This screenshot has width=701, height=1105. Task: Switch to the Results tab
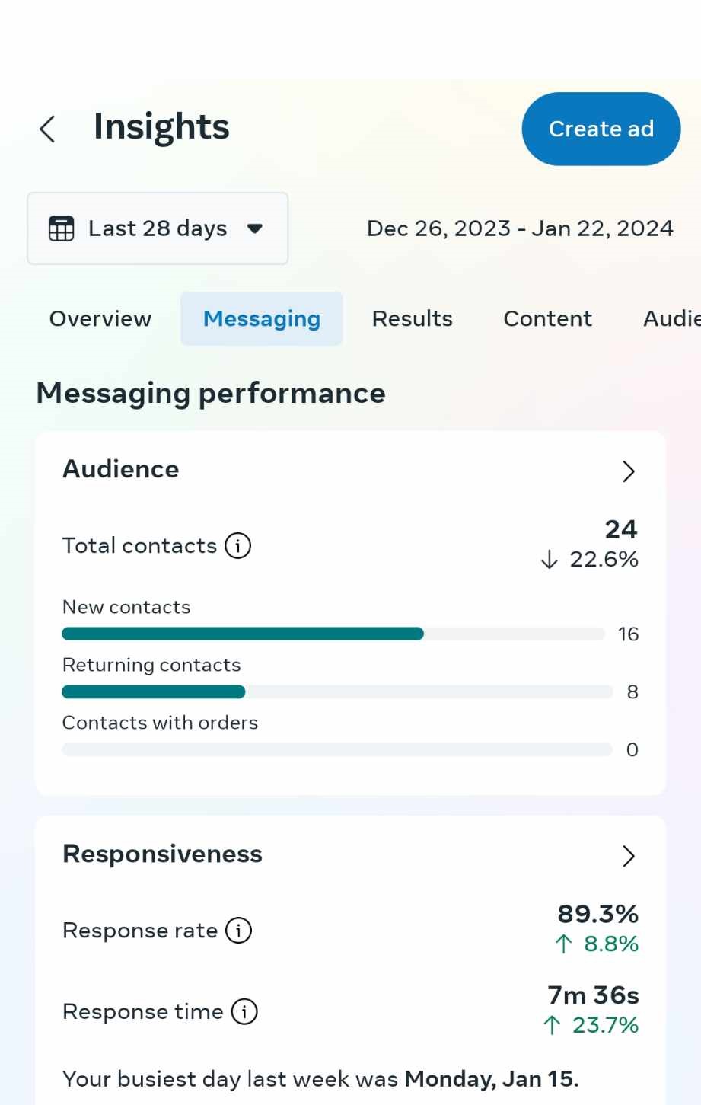(412, 318)
